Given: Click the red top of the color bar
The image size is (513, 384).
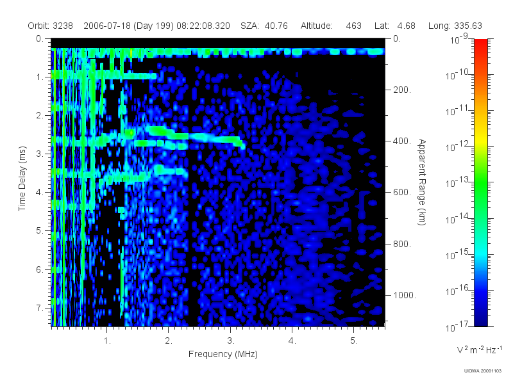Looking at the screenshot, I should coord(480,45).
